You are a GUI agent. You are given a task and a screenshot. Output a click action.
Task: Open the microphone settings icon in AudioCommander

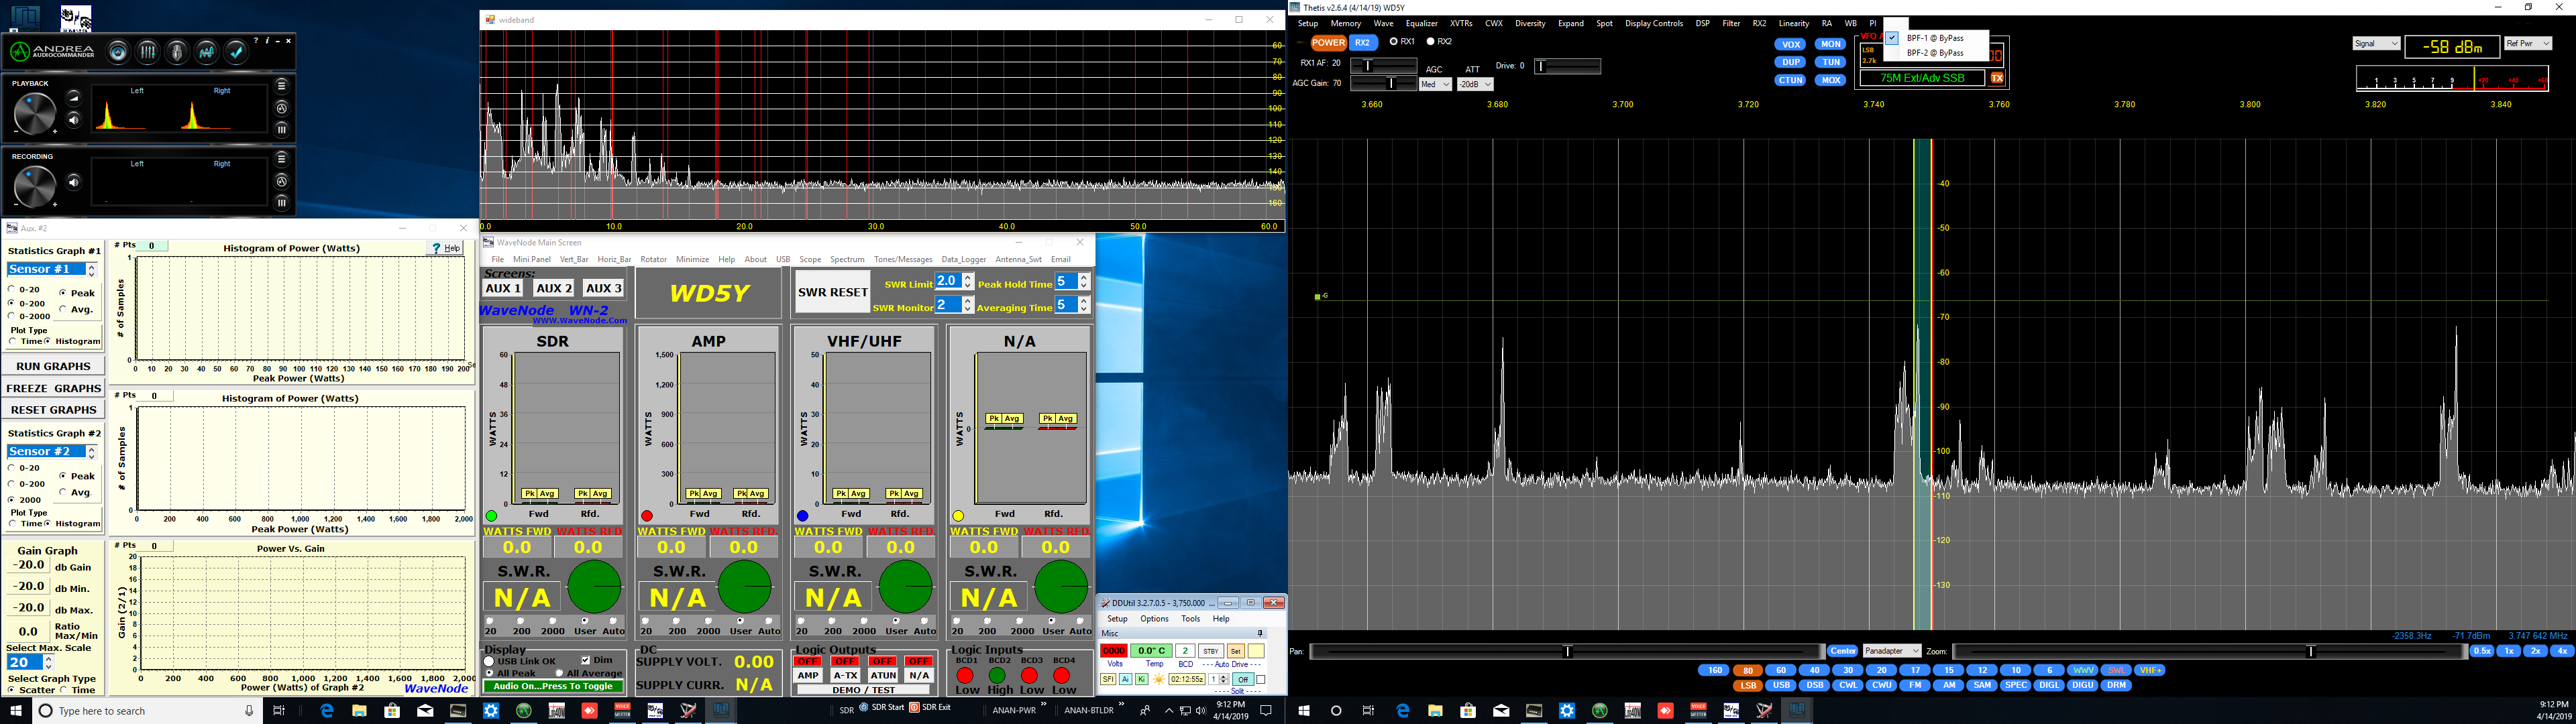click(177, 52)
